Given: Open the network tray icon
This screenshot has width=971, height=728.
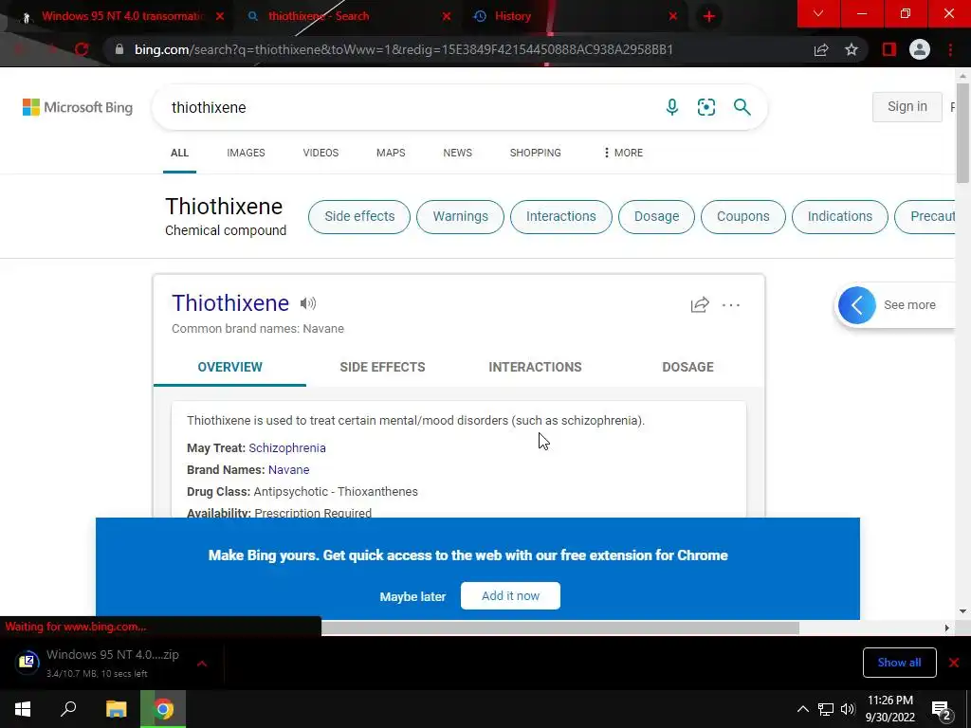Looking at the screenshot, I should [x=826, y=709].
